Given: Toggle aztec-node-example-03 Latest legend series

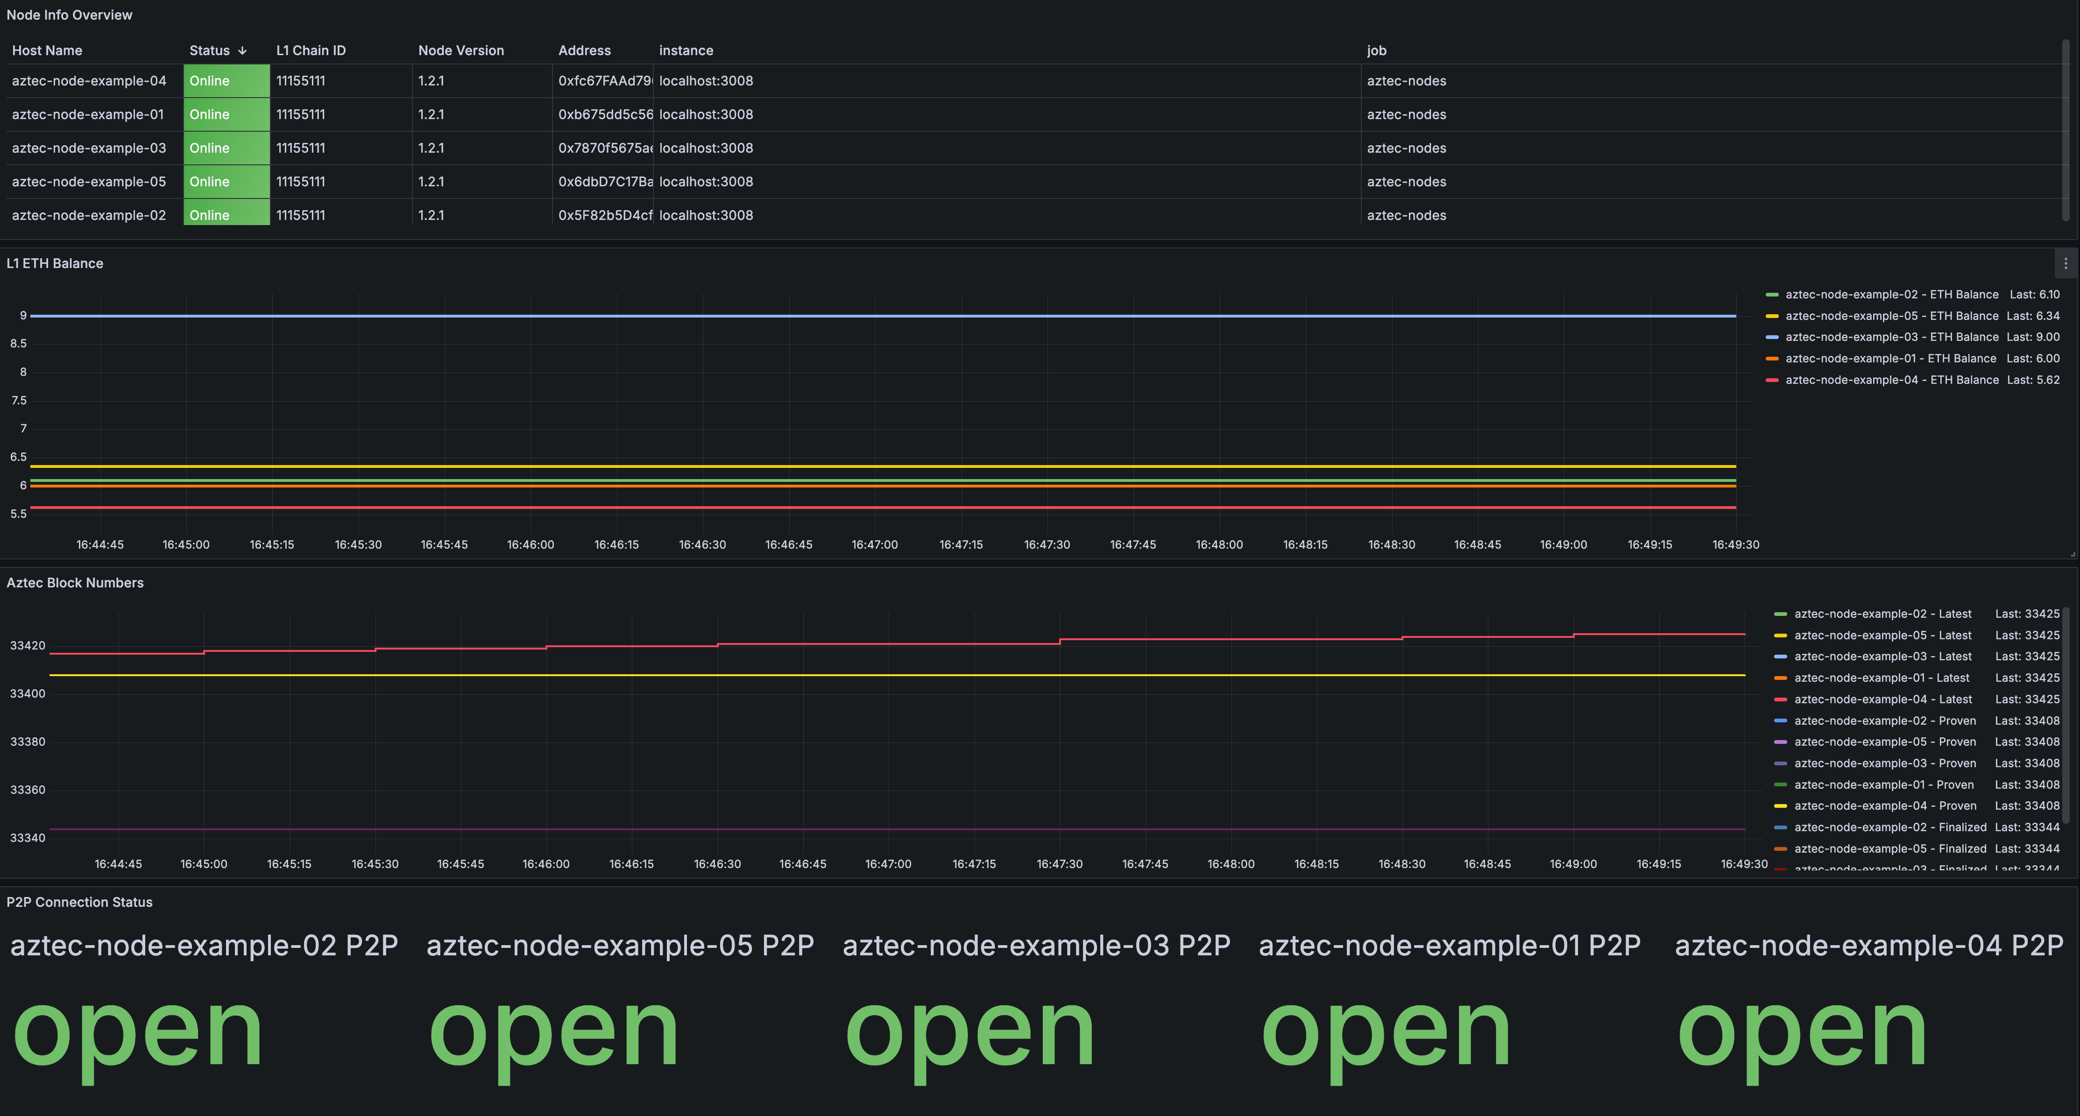Looking at the screenshot, I should pos(1883,657).
